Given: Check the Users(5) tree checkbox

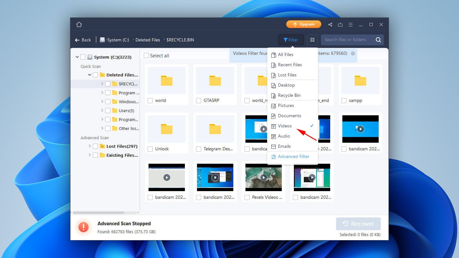Looking at the screenshot, I should (x=108, y=111).
